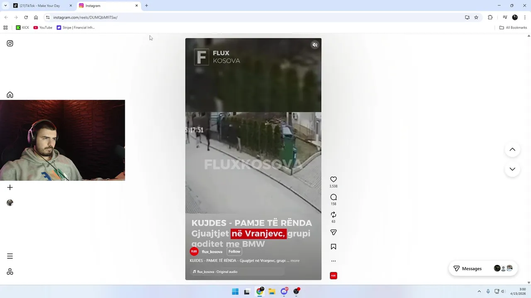
Task: Show hidden system tray icons
Action: (479, 291)
